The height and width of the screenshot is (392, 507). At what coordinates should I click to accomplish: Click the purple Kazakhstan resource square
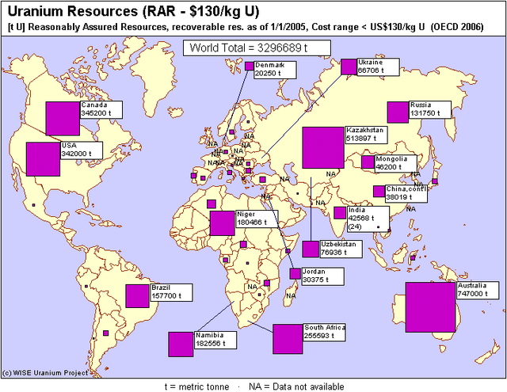click(x=323, y=147)
